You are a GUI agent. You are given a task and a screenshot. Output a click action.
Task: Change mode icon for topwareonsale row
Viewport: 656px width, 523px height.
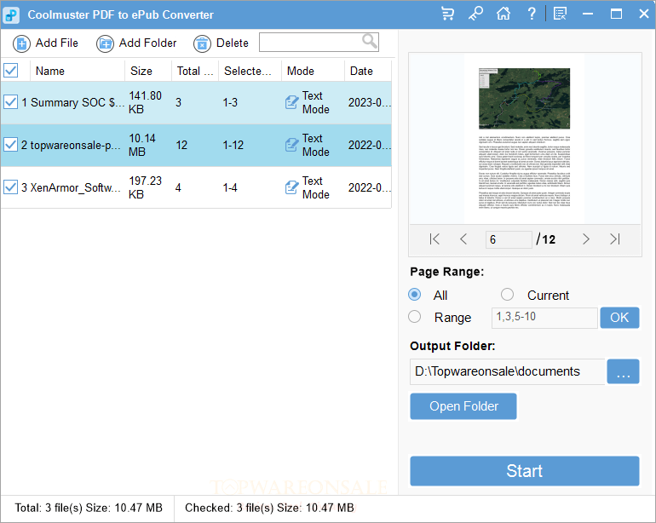coord(291,145)
